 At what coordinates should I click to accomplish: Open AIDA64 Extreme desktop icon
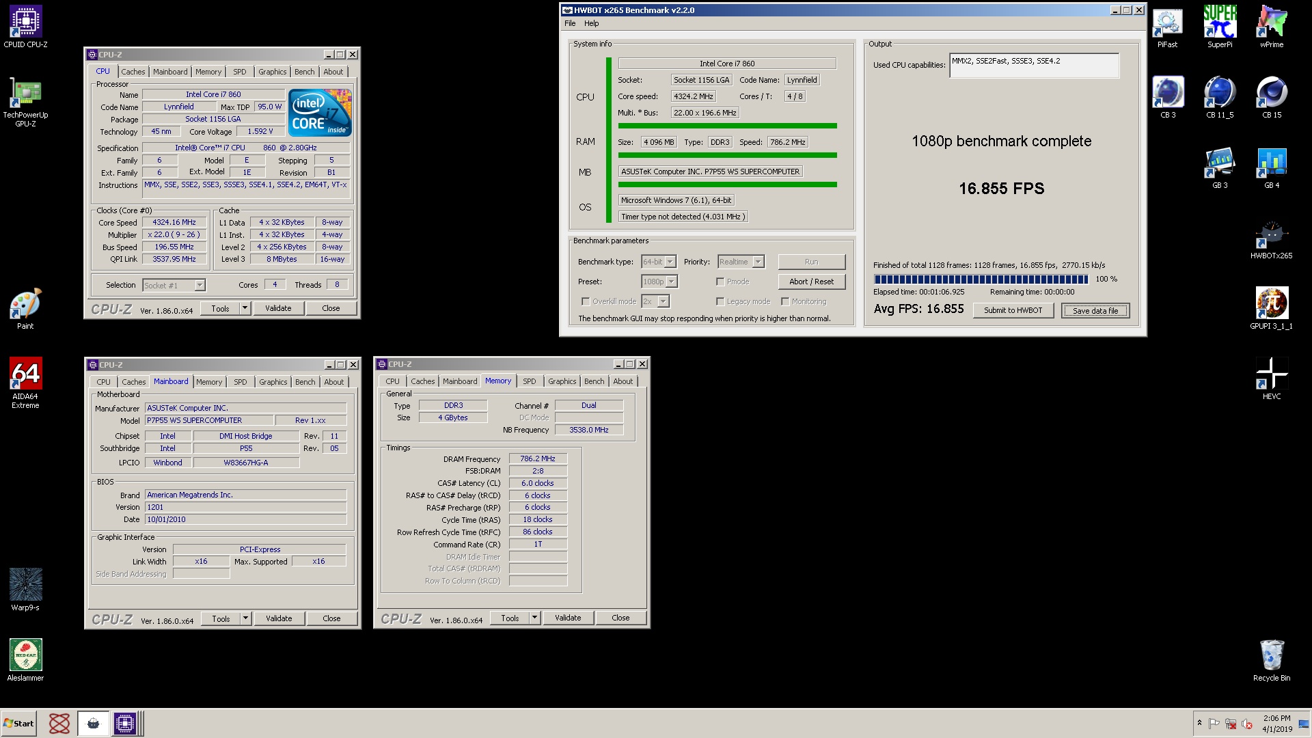point(25,383)
